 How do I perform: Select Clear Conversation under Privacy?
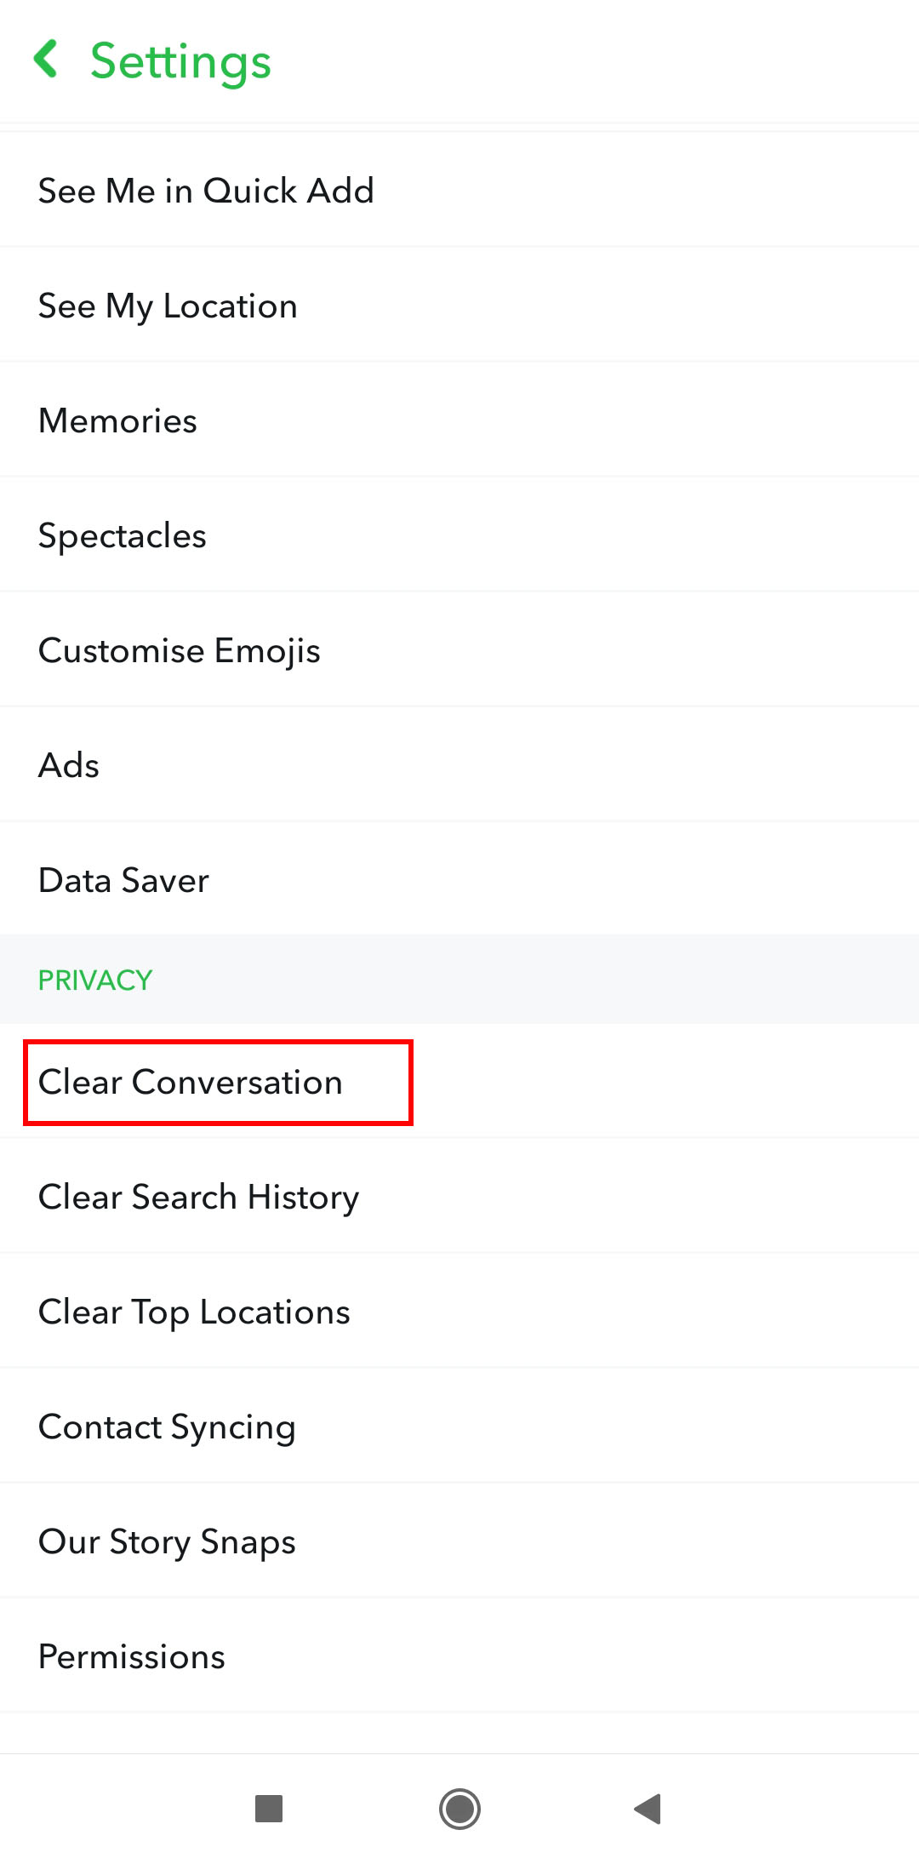pyautogui.click(x=459, y=1082)
